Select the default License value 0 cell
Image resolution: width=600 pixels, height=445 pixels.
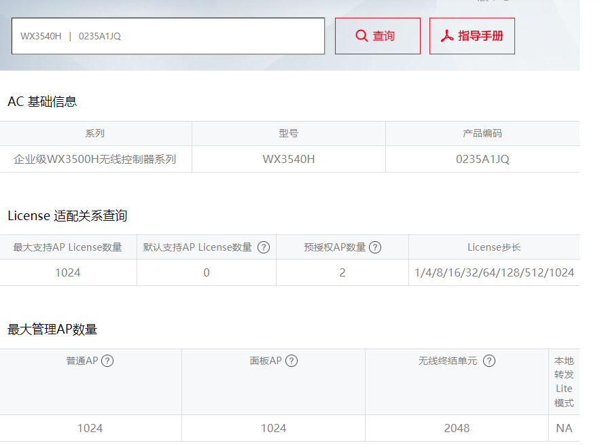pos(207,272)
